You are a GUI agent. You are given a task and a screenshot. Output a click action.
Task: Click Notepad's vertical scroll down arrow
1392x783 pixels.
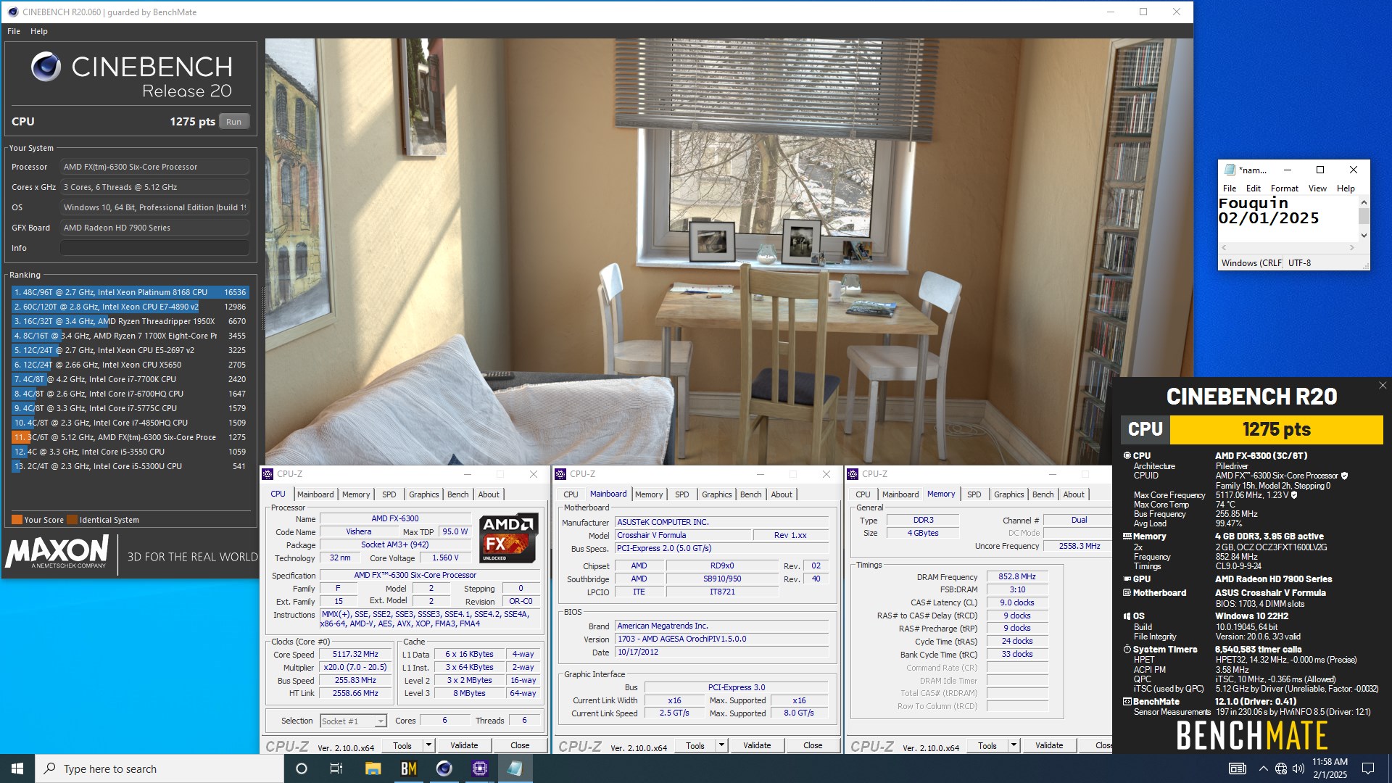tap(1364, 236)
